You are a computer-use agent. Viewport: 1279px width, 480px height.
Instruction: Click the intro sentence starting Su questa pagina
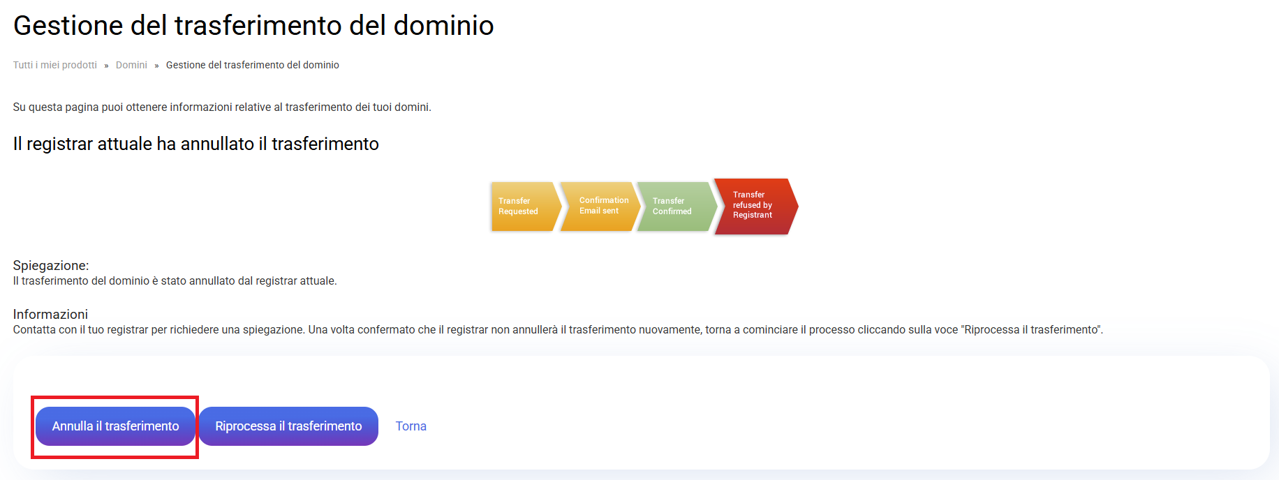point(222,107)
